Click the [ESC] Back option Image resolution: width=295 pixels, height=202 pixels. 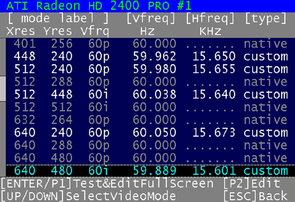[255, 196]
